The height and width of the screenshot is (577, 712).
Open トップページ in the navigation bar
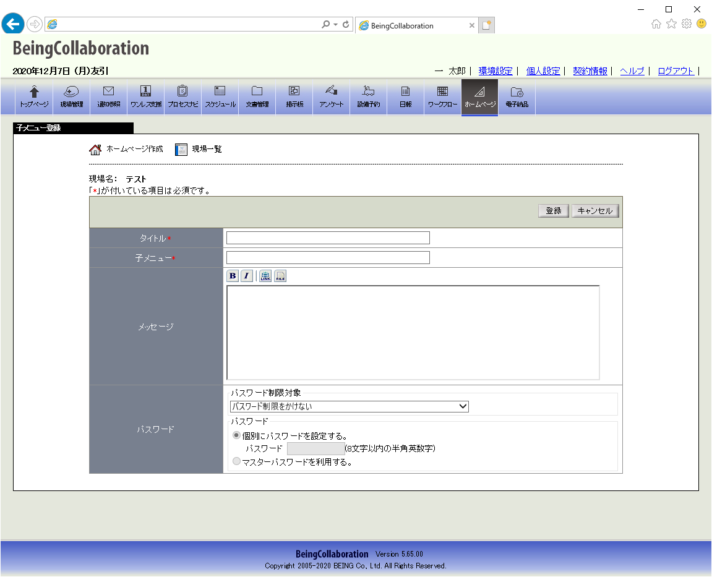(34, 96)
